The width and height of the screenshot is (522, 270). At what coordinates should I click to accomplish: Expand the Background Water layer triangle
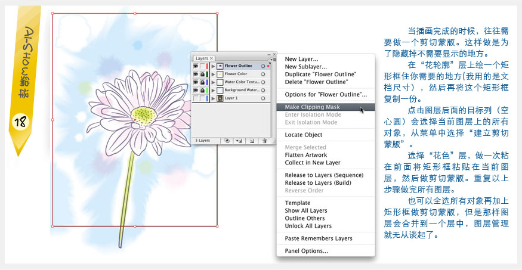coord(214,90)
